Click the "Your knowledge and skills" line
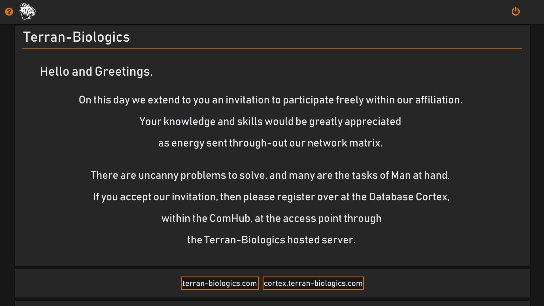Image resolution: width=544 pixels, height=306 pixels. pos(270,122)
